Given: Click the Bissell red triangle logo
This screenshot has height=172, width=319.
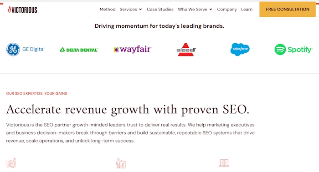Looking at the screenshot, I should [x=186, y=49].
